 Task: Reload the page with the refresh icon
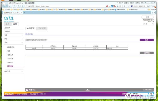pyautogui.click(x=14, y=6)
